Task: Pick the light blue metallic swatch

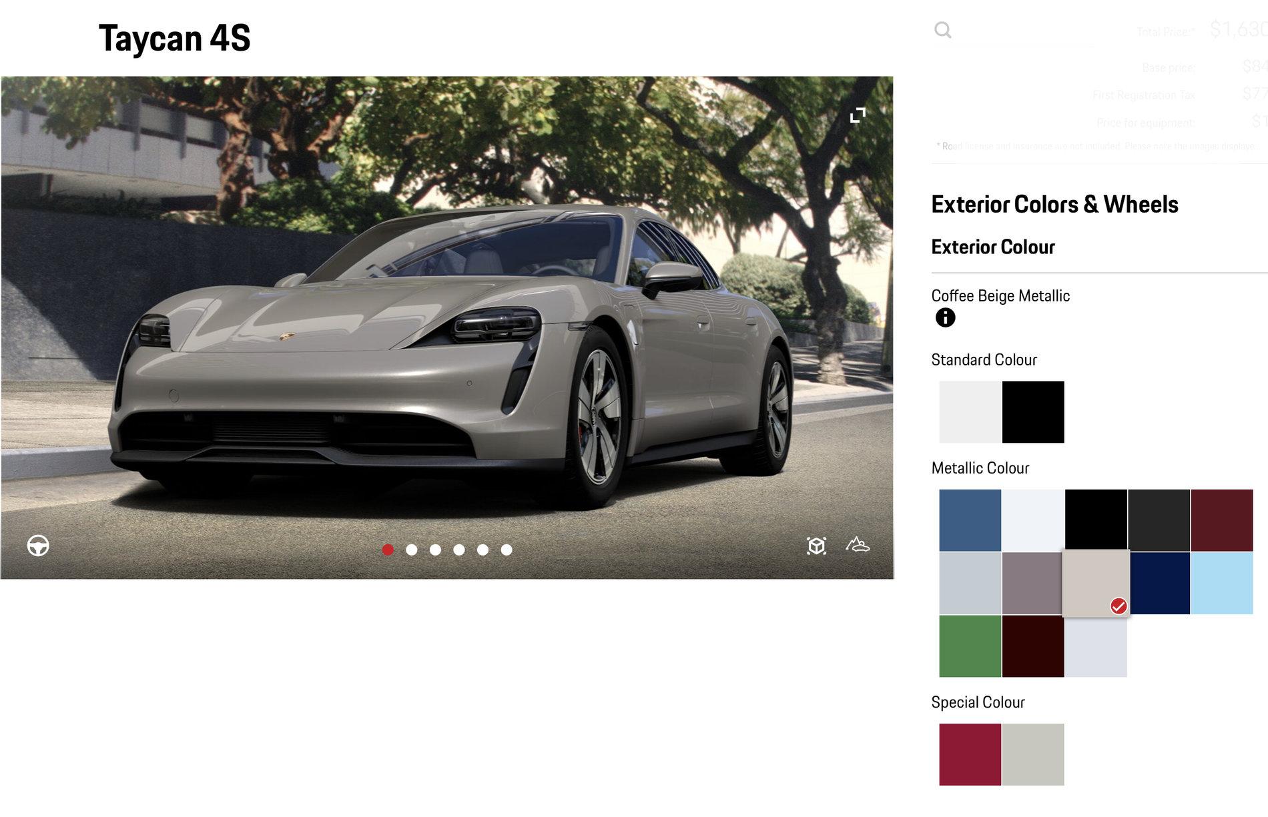Action: point(1221,583)
